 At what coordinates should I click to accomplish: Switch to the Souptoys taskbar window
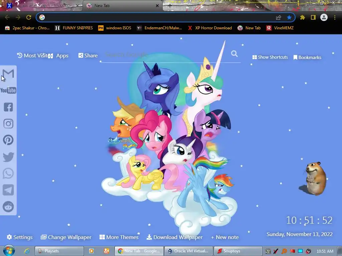(x=238, y=251)
